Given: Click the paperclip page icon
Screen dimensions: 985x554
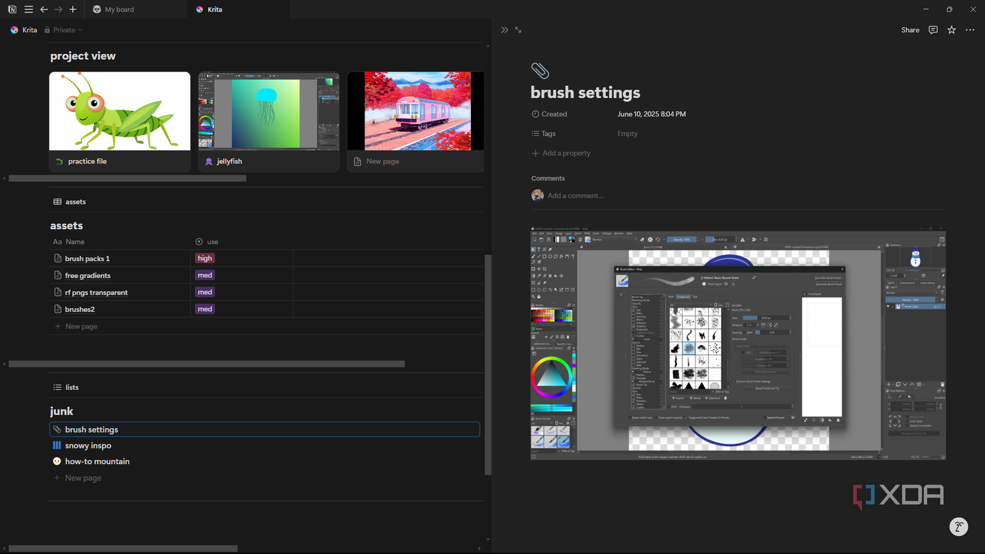Looking at the screenshot, I should coord(540,70).
